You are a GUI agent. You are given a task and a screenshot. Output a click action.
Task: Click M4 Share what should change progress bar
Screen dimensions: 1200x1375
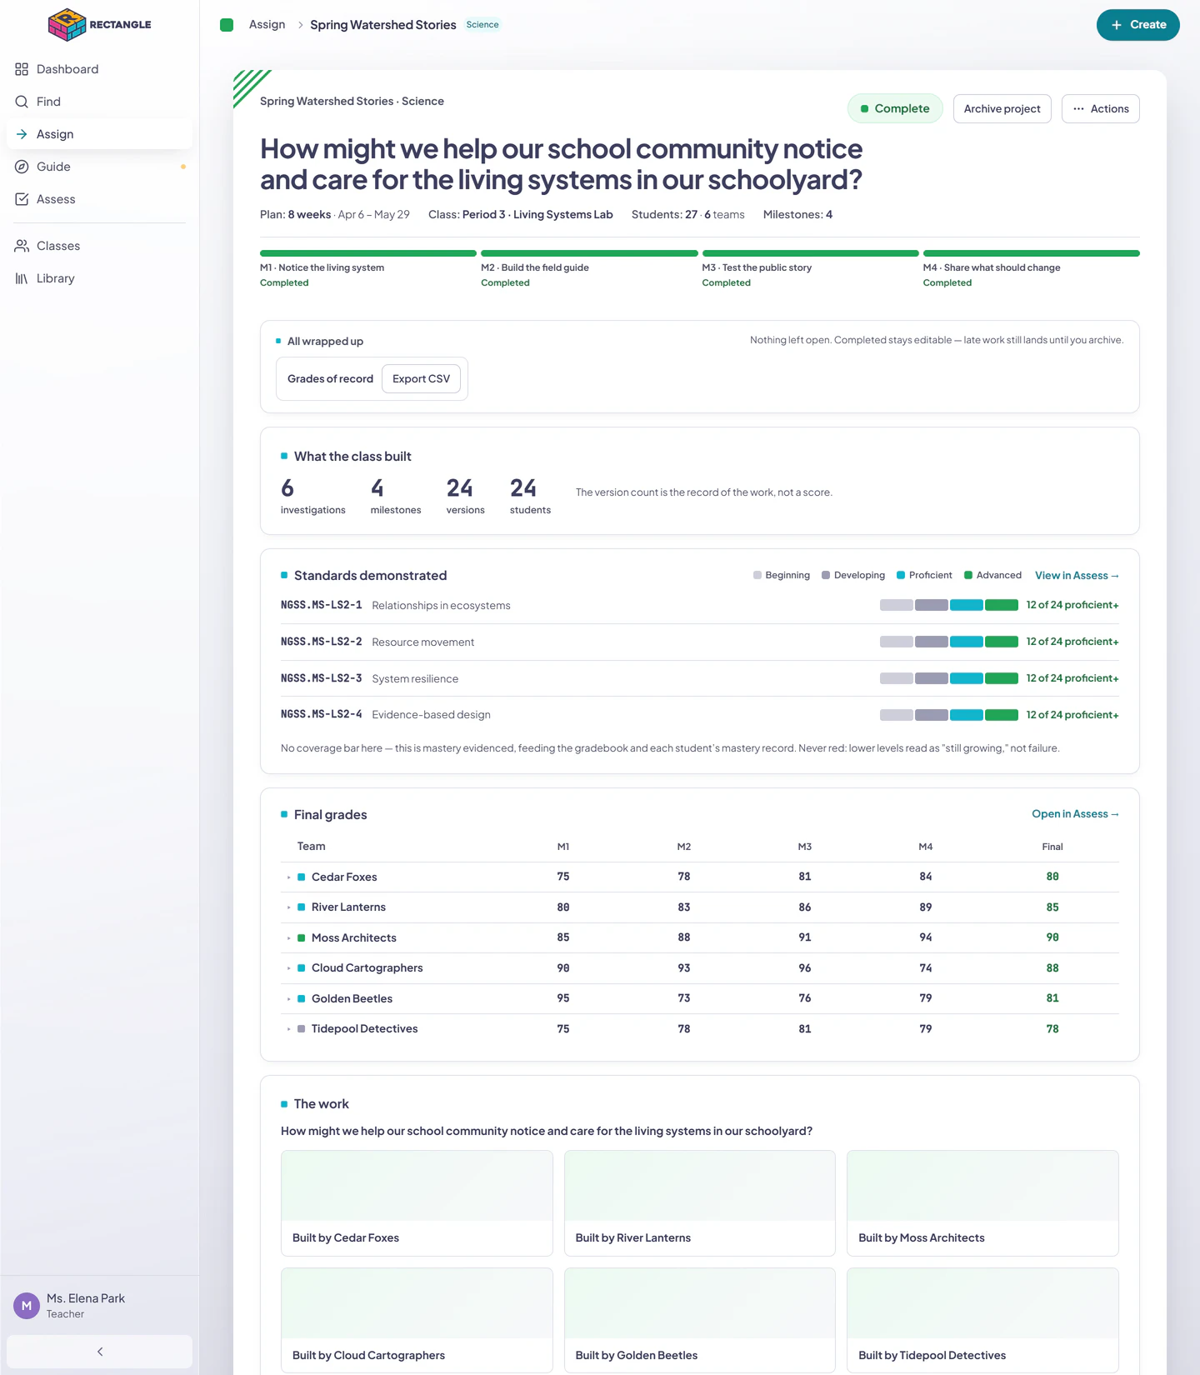click(1032, 253)
